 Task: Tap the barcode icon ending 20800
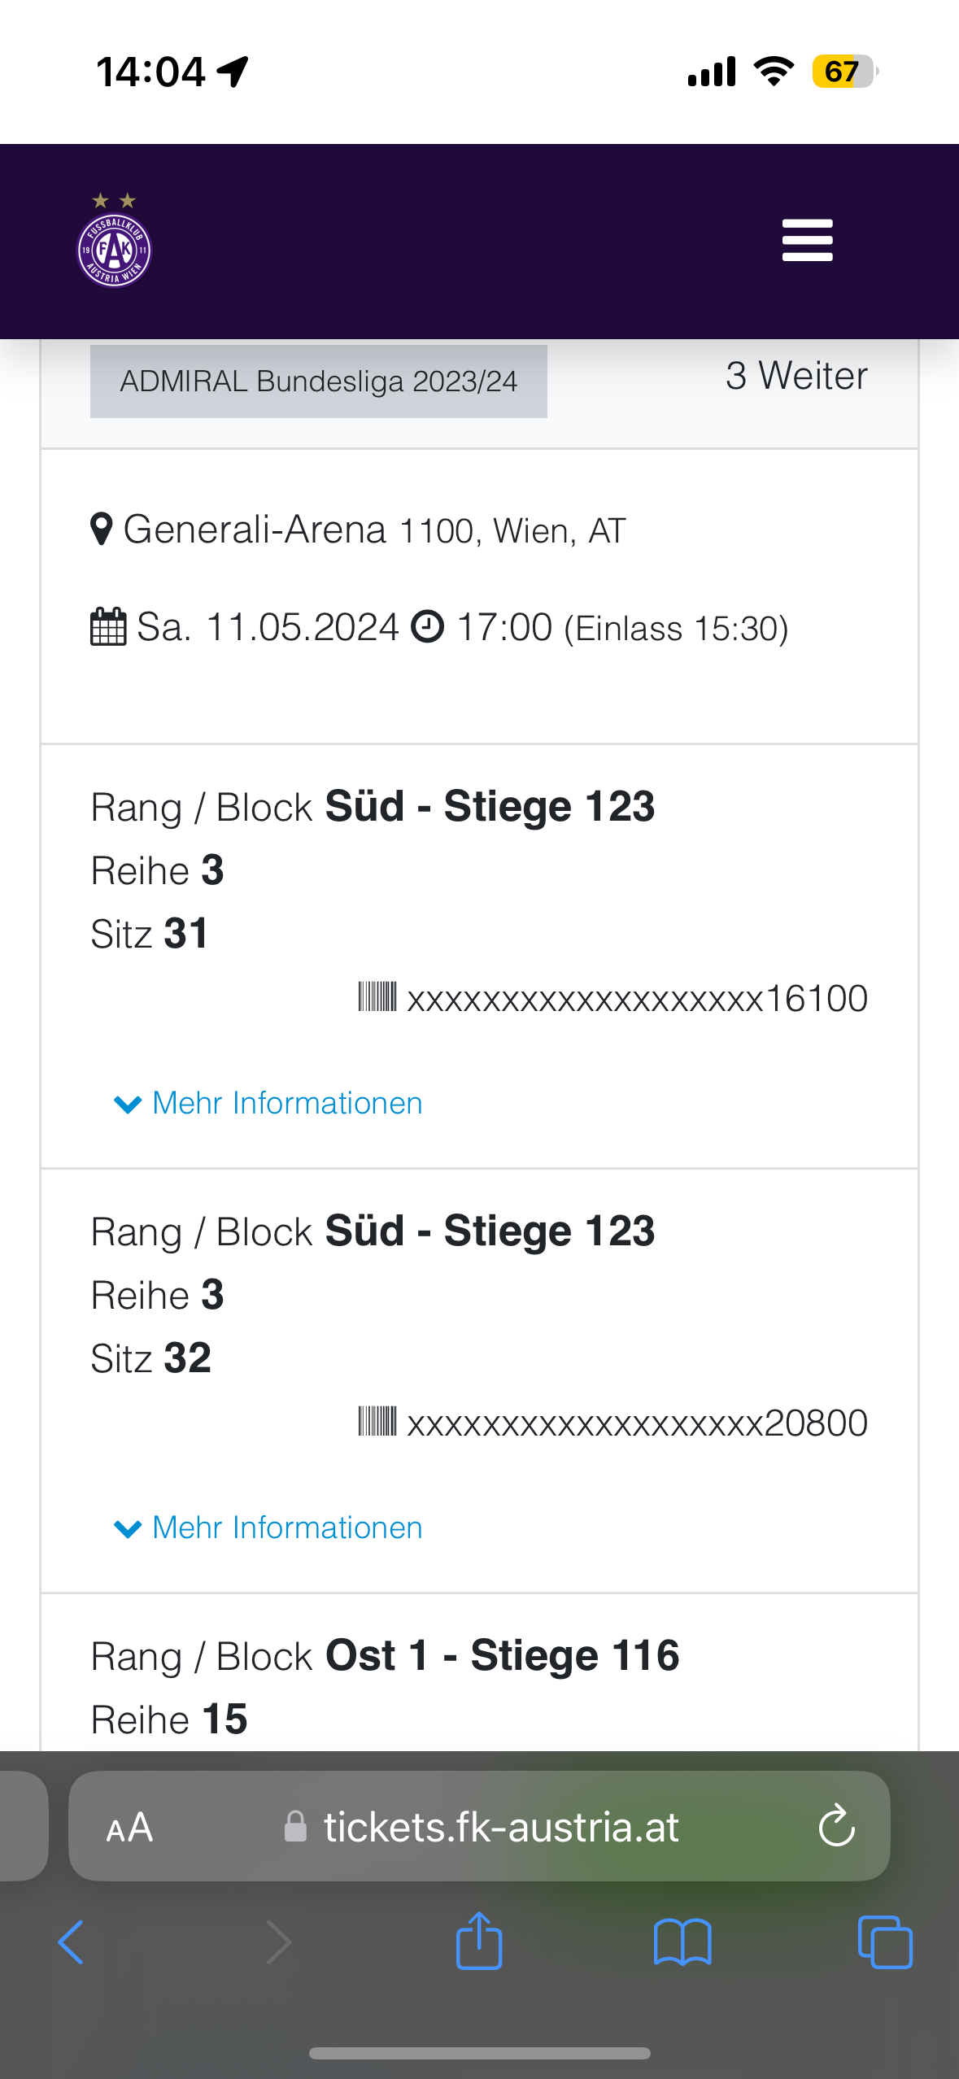click(x=377, y=1421)
